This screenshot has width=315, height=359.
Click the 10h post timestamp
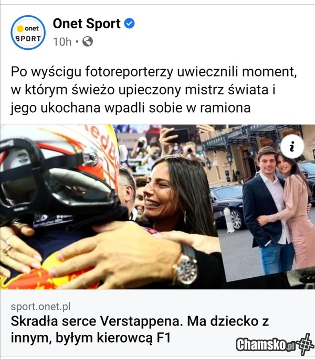(62, 42)
